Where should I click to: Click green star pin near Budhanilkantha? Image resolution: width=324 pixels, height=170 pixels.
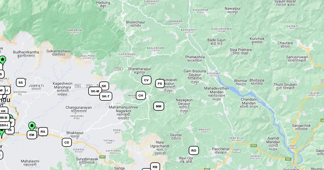(x=3, y=60)
